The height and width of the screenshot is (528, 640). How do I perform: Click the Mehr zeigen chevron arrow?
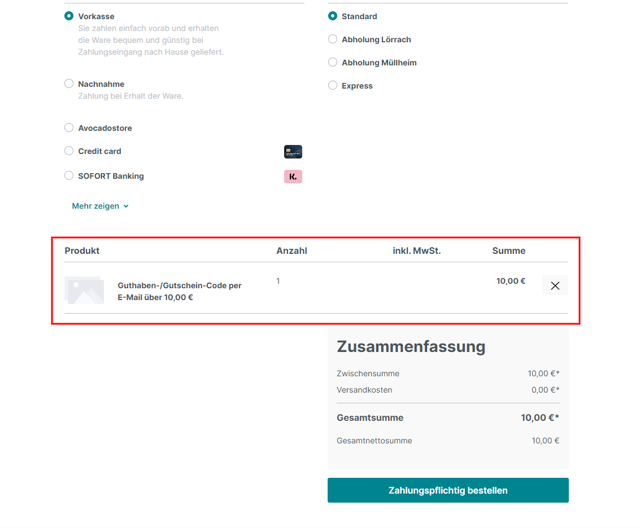[126, 206]
